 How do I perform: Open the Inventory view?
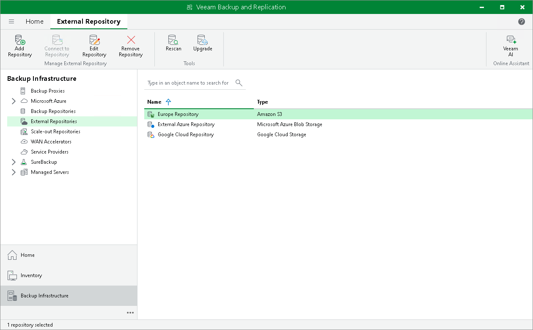pos(69,275)
